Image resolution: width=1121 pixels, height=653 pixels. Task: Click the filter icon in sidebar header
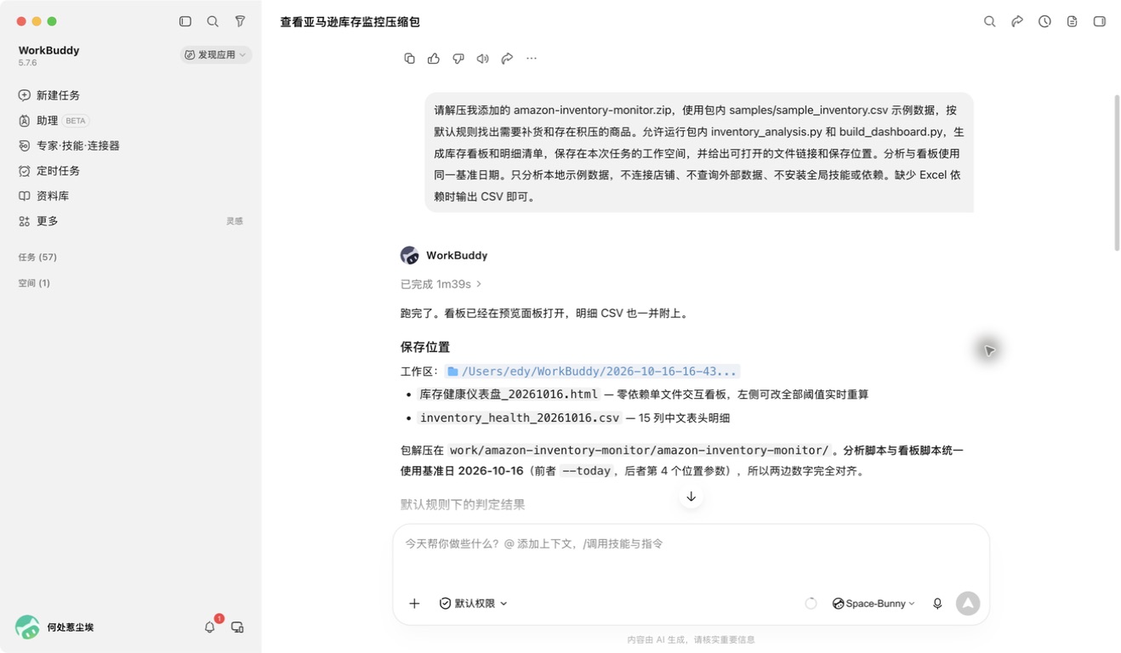tap(240, 21)
